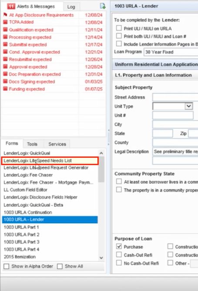198x291 pixels.
Task: Click forms list scroll up arrow
Action: pos(101,153)
